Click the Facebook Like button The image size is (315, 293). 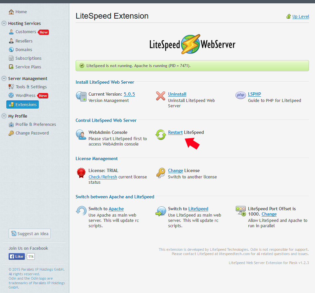[x=17, y=256]
